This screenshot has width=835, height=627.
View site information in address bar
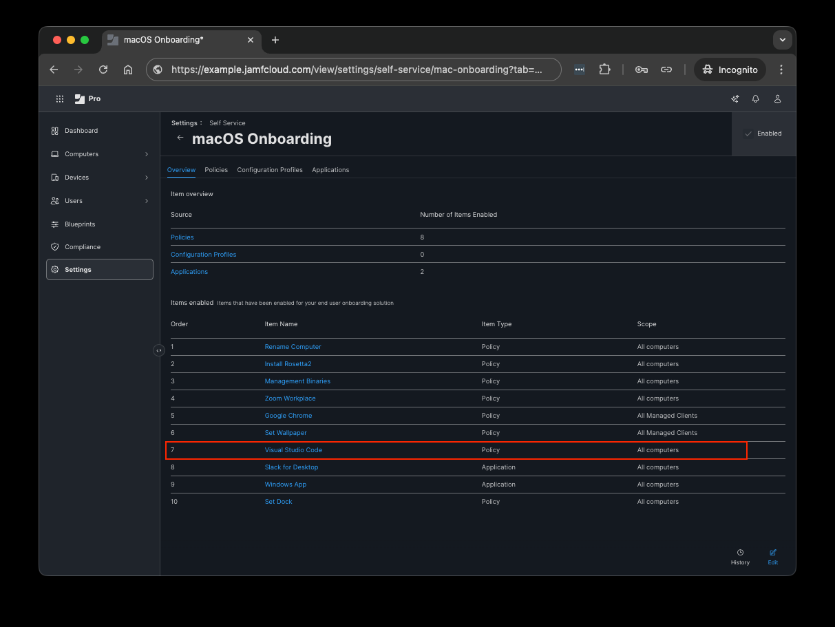158,70
